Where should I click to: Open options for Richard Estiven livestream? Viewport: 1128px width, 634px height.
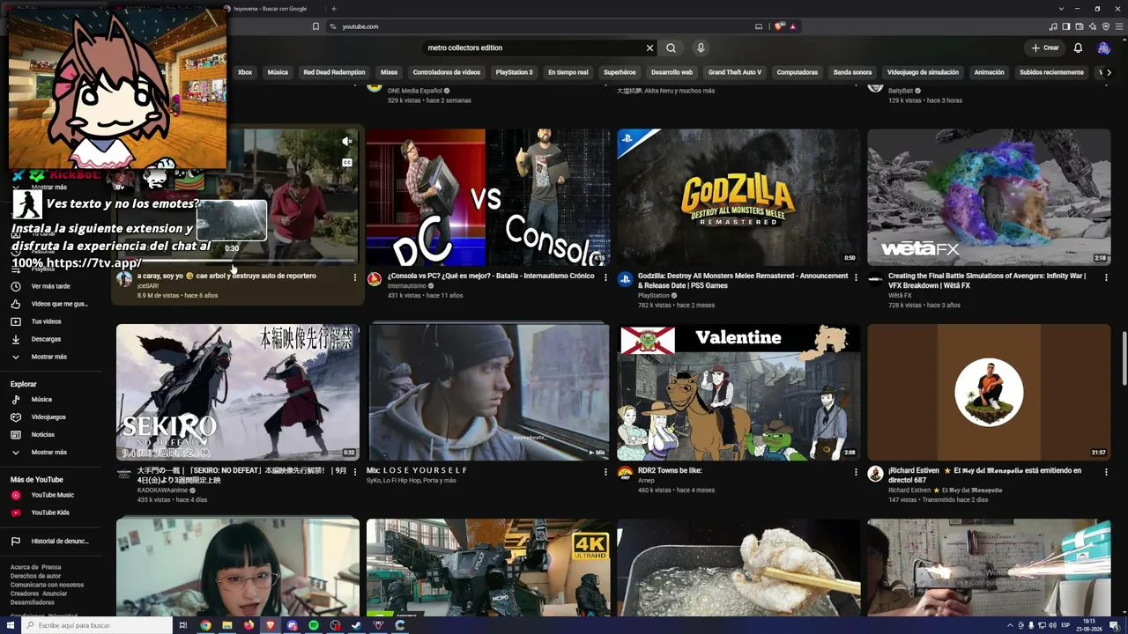pyautogui.click(x=1106, y=472)
